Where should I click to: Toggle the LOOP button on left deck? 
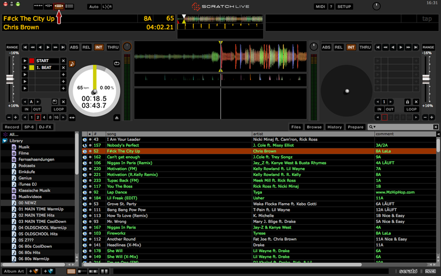[x=58, y=109]
